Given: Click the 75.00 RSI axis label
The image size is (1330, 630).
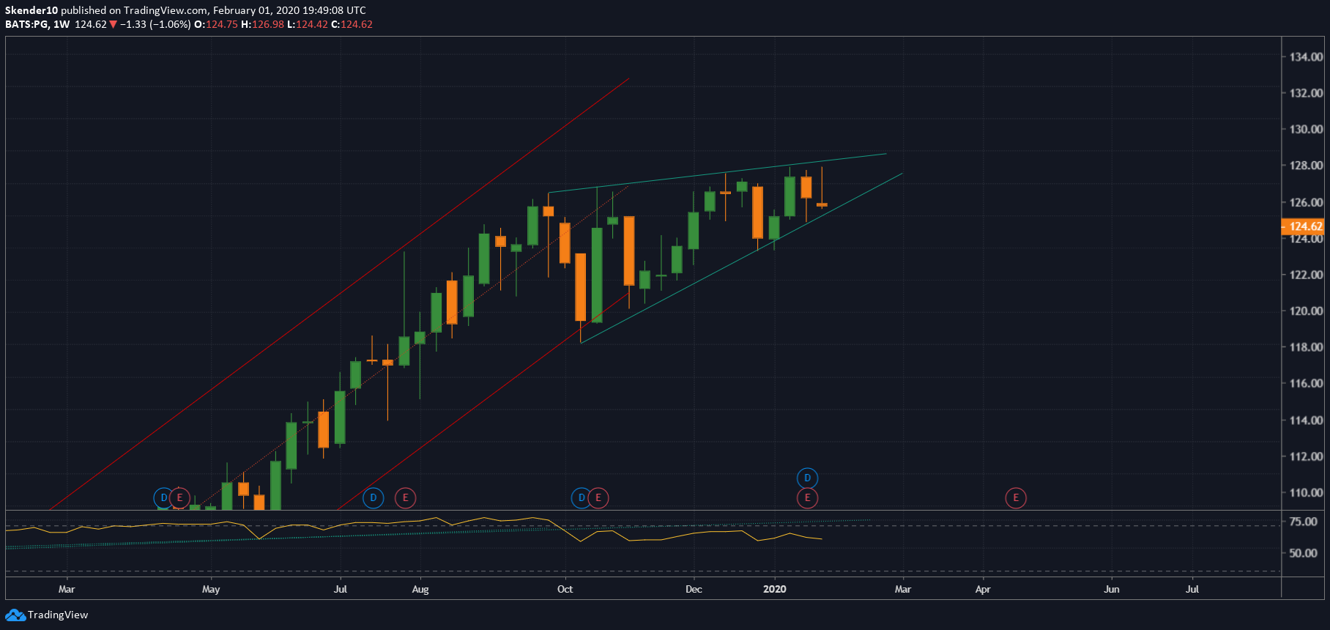Looking at the screenshot, I should pyautogui.click(x=1304, y=522).
